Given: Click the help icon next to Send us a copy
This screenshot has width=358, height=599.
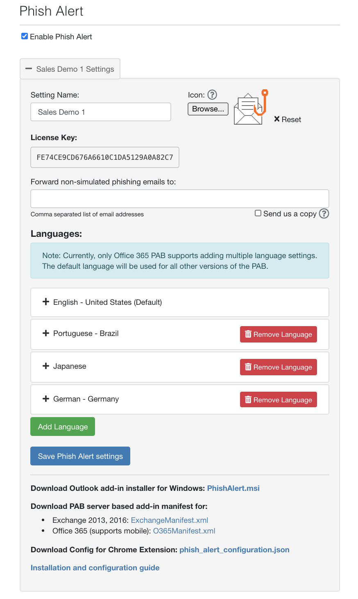Looking at the screenshot, I should (324, 213).
